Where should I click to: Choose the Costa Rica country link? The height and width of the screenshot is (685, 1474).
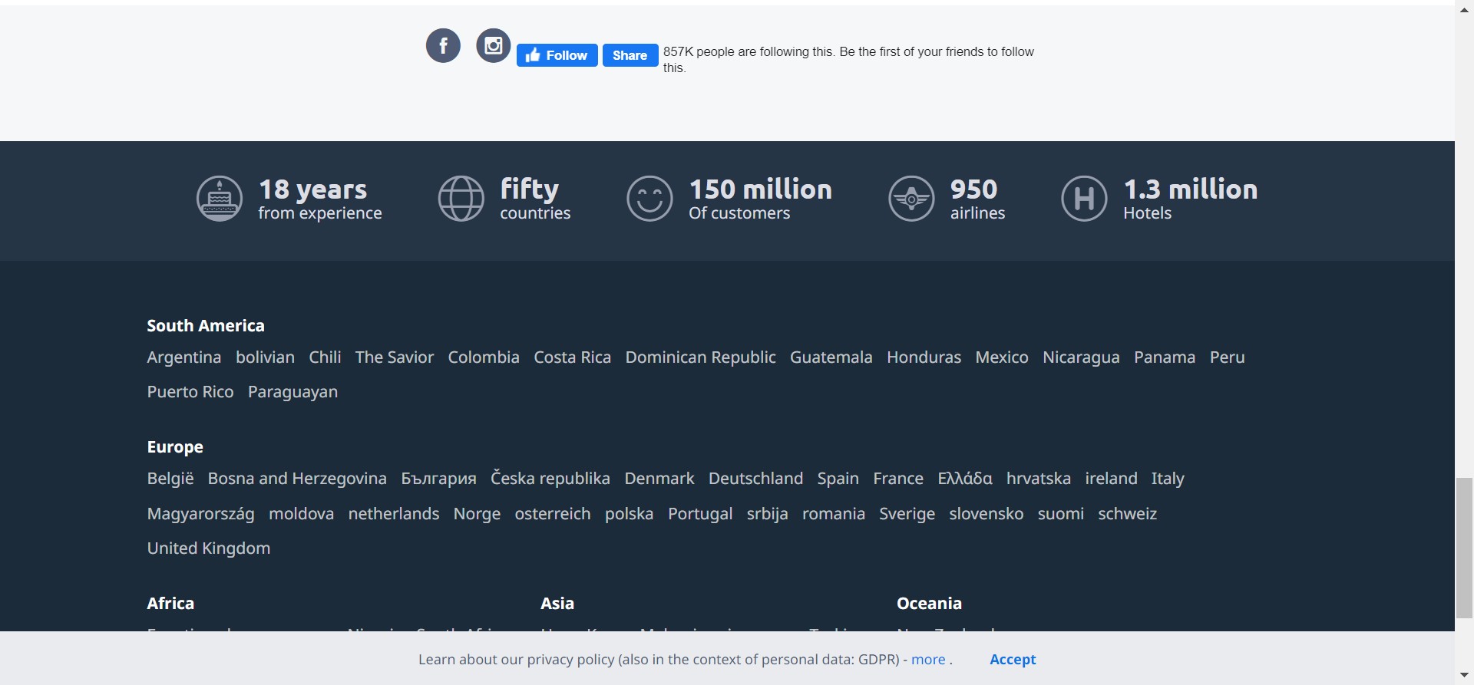click(x=572, y=357)
